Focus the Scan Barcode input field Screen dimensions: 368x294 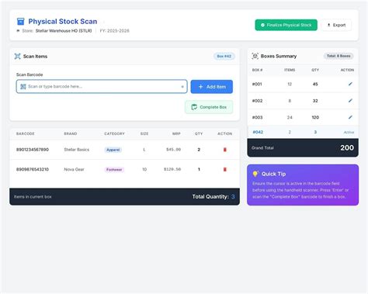point(102,86)
